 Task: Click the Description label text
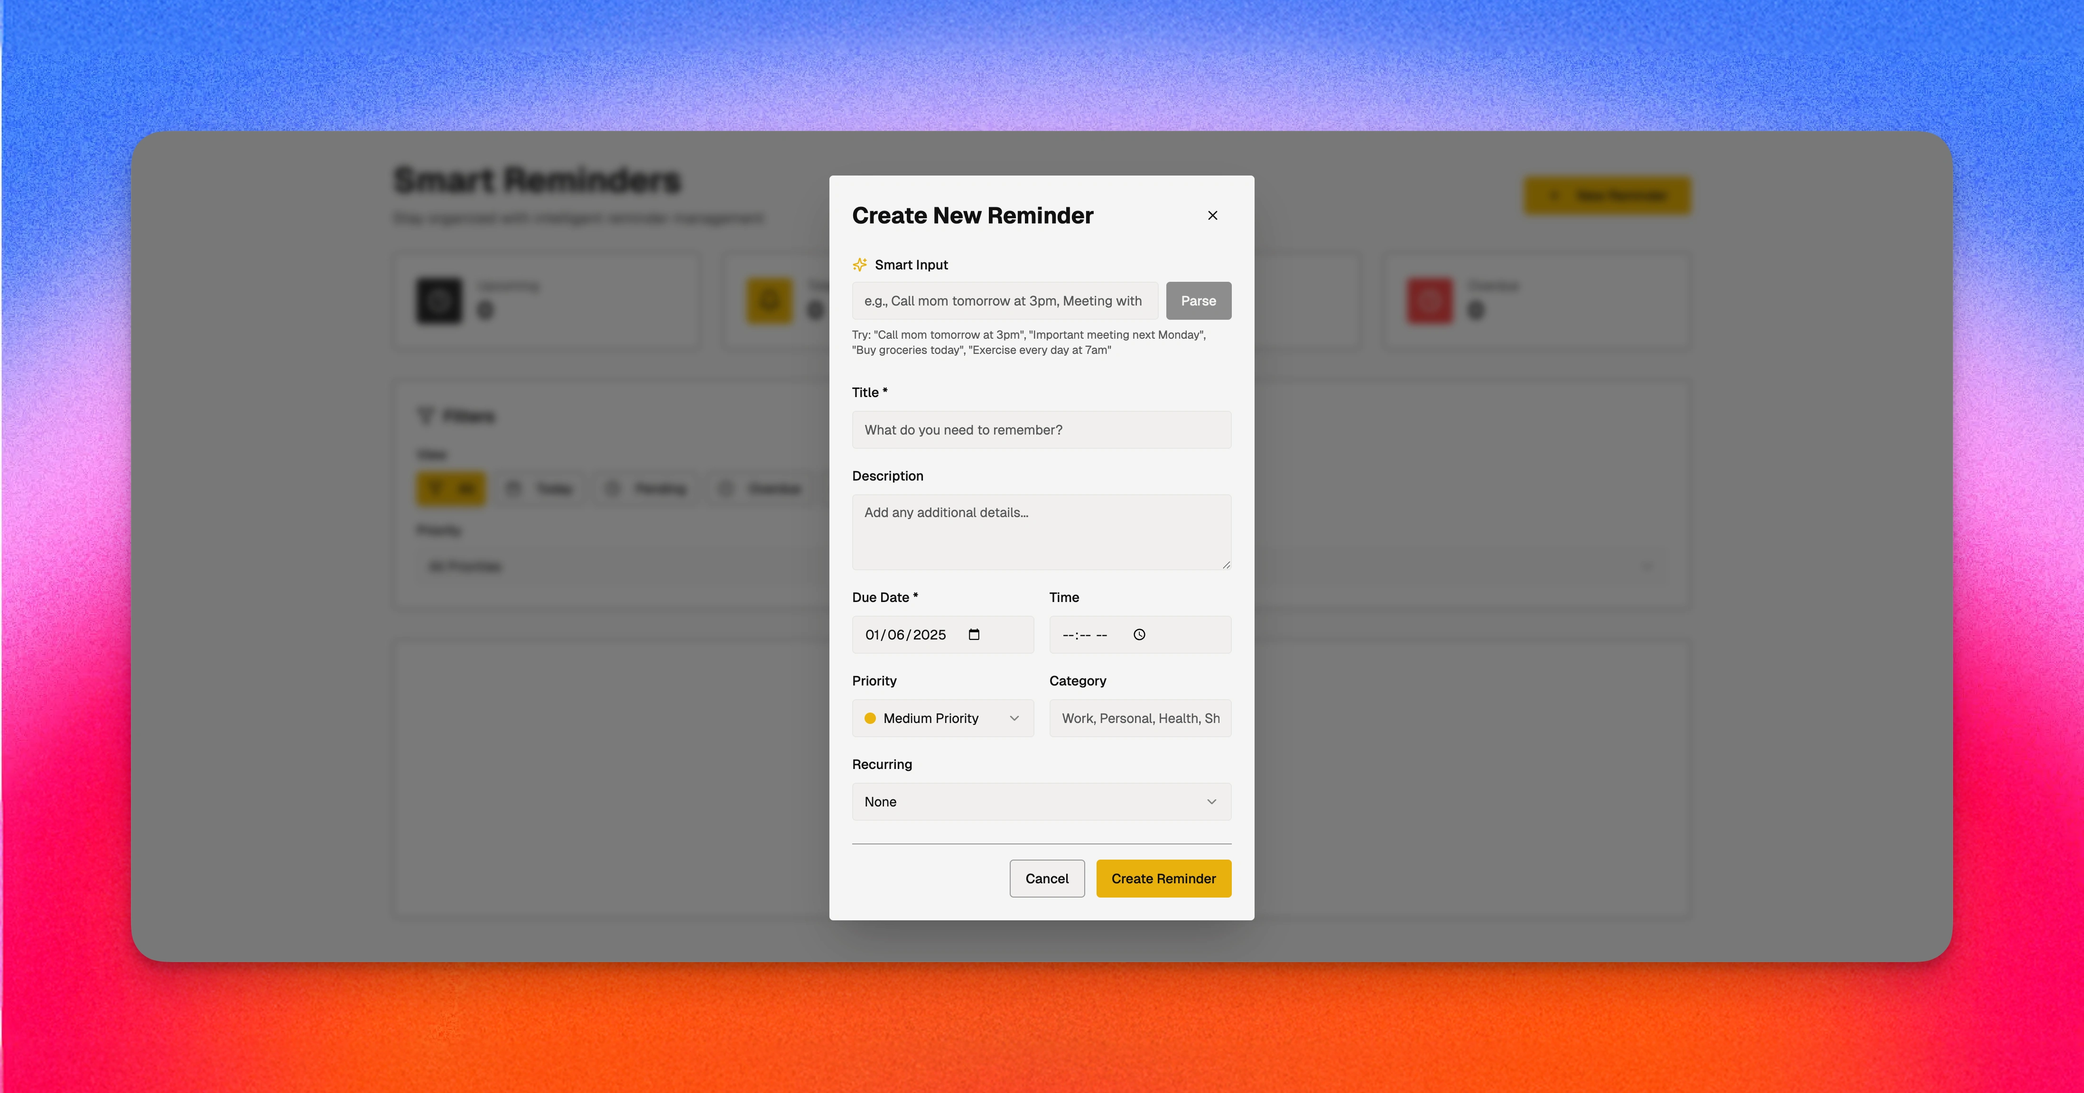click(x=887, y=476)
